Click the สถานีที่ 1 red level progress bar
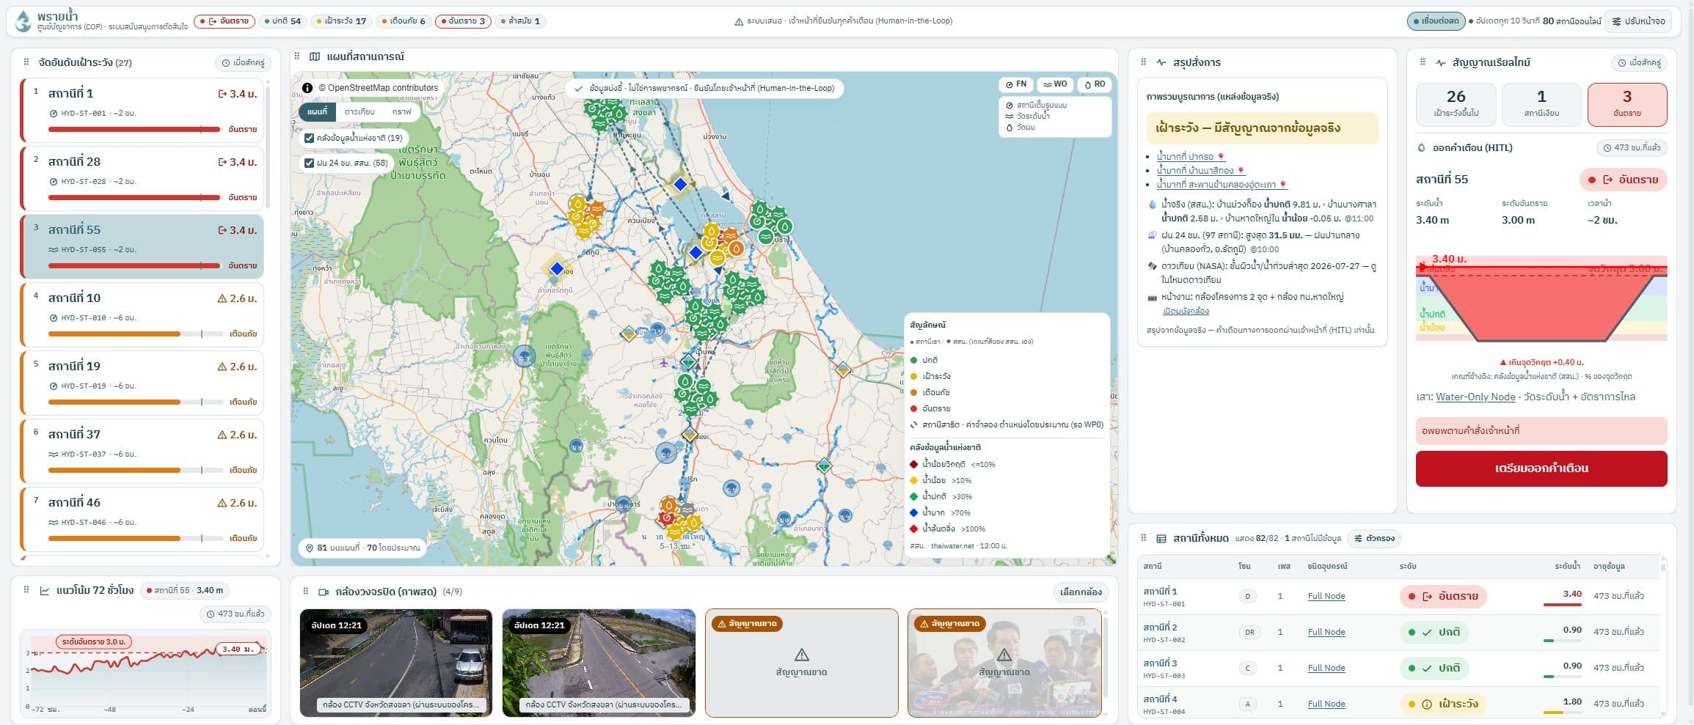This screenshot has width=1694, height=725. (x=134, y=129)
